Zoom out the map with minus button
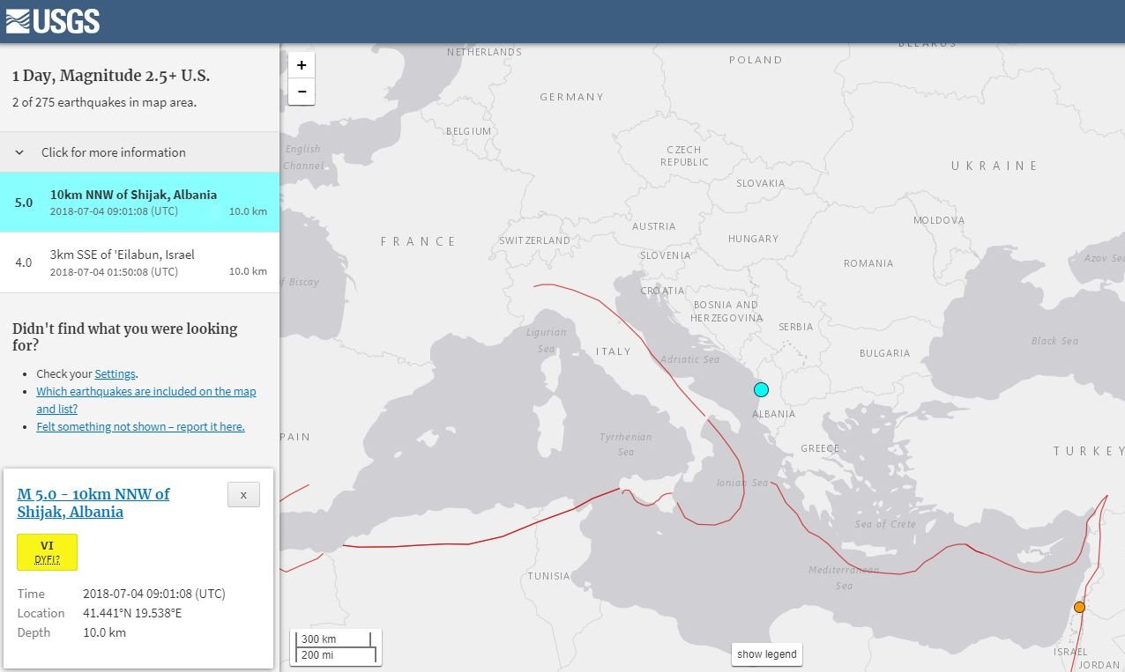1125x672 pixels. (302, 91)
